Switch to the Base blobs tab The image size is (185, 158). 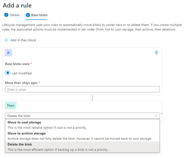point(37,15)
